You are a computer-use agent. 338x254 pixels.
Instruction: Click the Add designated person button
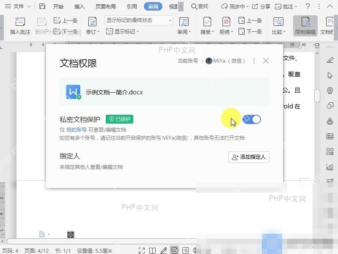249,157
